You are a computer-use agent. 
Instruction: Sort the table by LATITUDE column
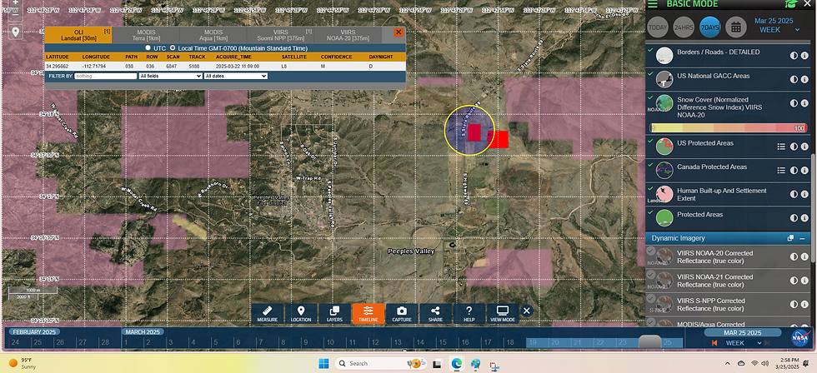coord(57,57)
